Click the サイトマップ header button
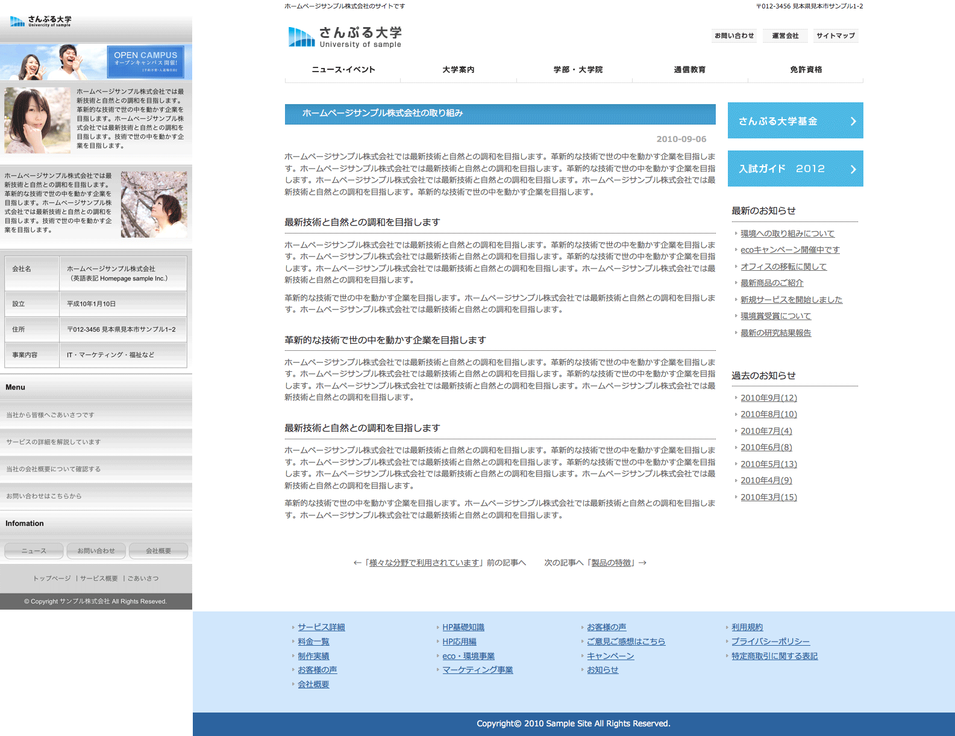 pyautogui.click(x=835, y=36)
